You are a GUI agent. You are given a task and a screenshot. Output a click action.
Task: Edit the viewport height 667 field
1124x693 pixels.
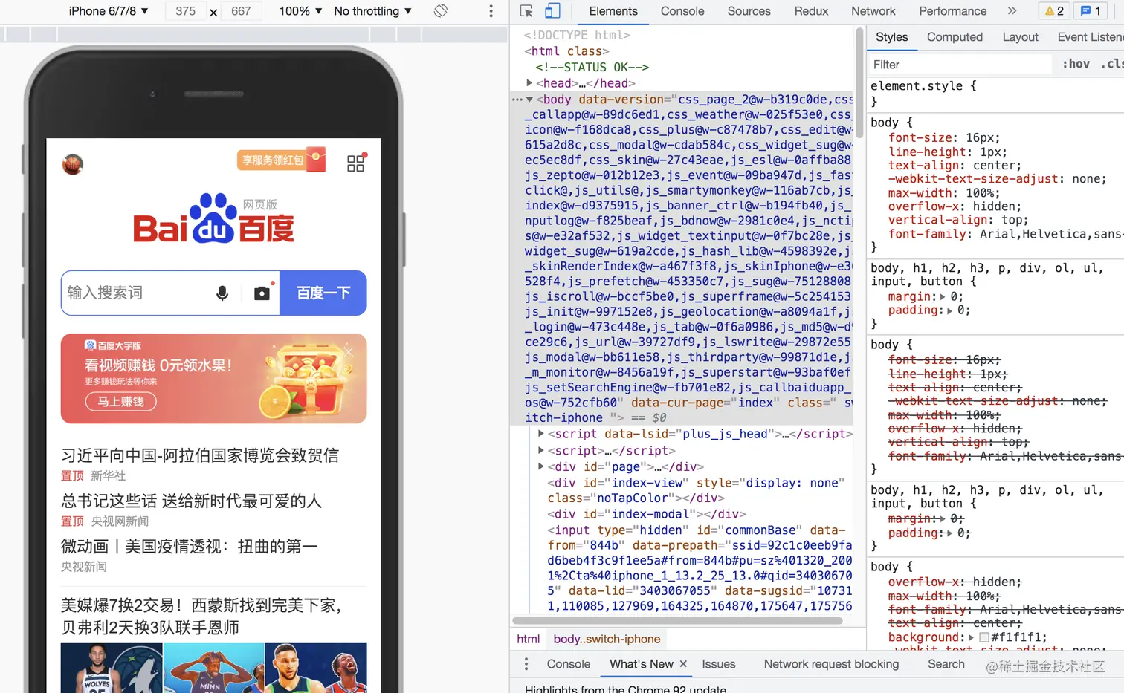[241, 11]
